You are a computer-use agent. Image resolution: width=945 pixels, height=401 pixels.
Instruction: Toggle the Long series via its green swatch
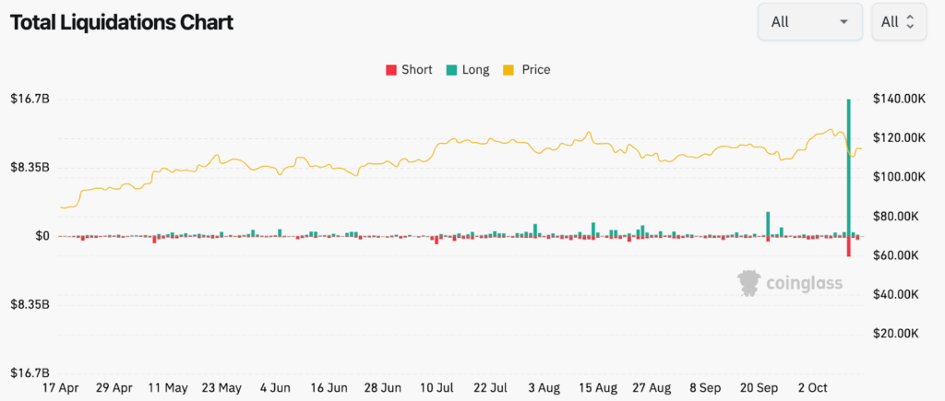click(x=449, y=70)
